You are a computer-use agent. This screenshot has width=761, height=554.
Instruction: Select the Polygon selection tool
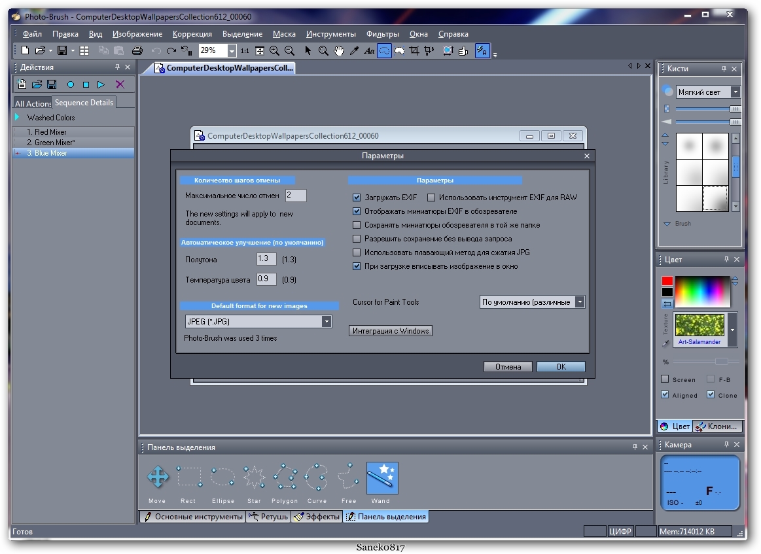pyautogui.click(x=285, y=477)
